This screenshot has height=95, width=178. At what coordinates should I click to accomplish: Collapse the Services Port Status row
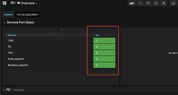4,23
